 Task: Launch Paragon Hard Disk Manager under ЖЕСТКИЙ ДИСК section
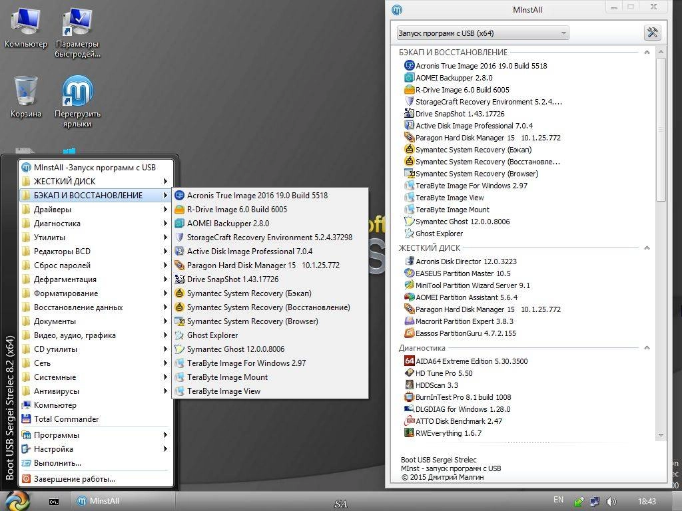pyautogui.click(x=482, y=309)
